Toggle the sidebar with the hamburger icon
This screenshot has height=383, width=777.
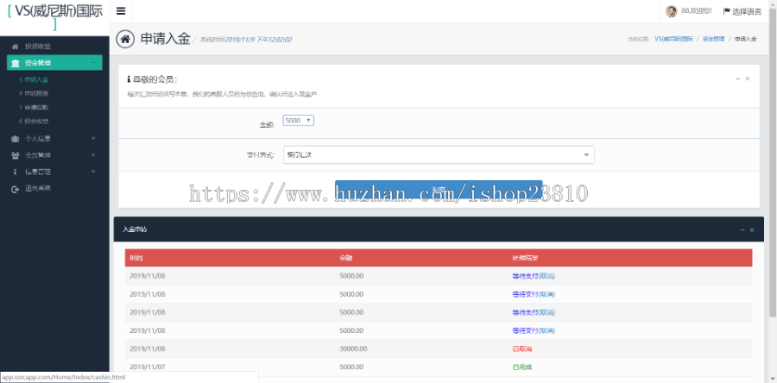pyautogui.click(x=120, y=11)
